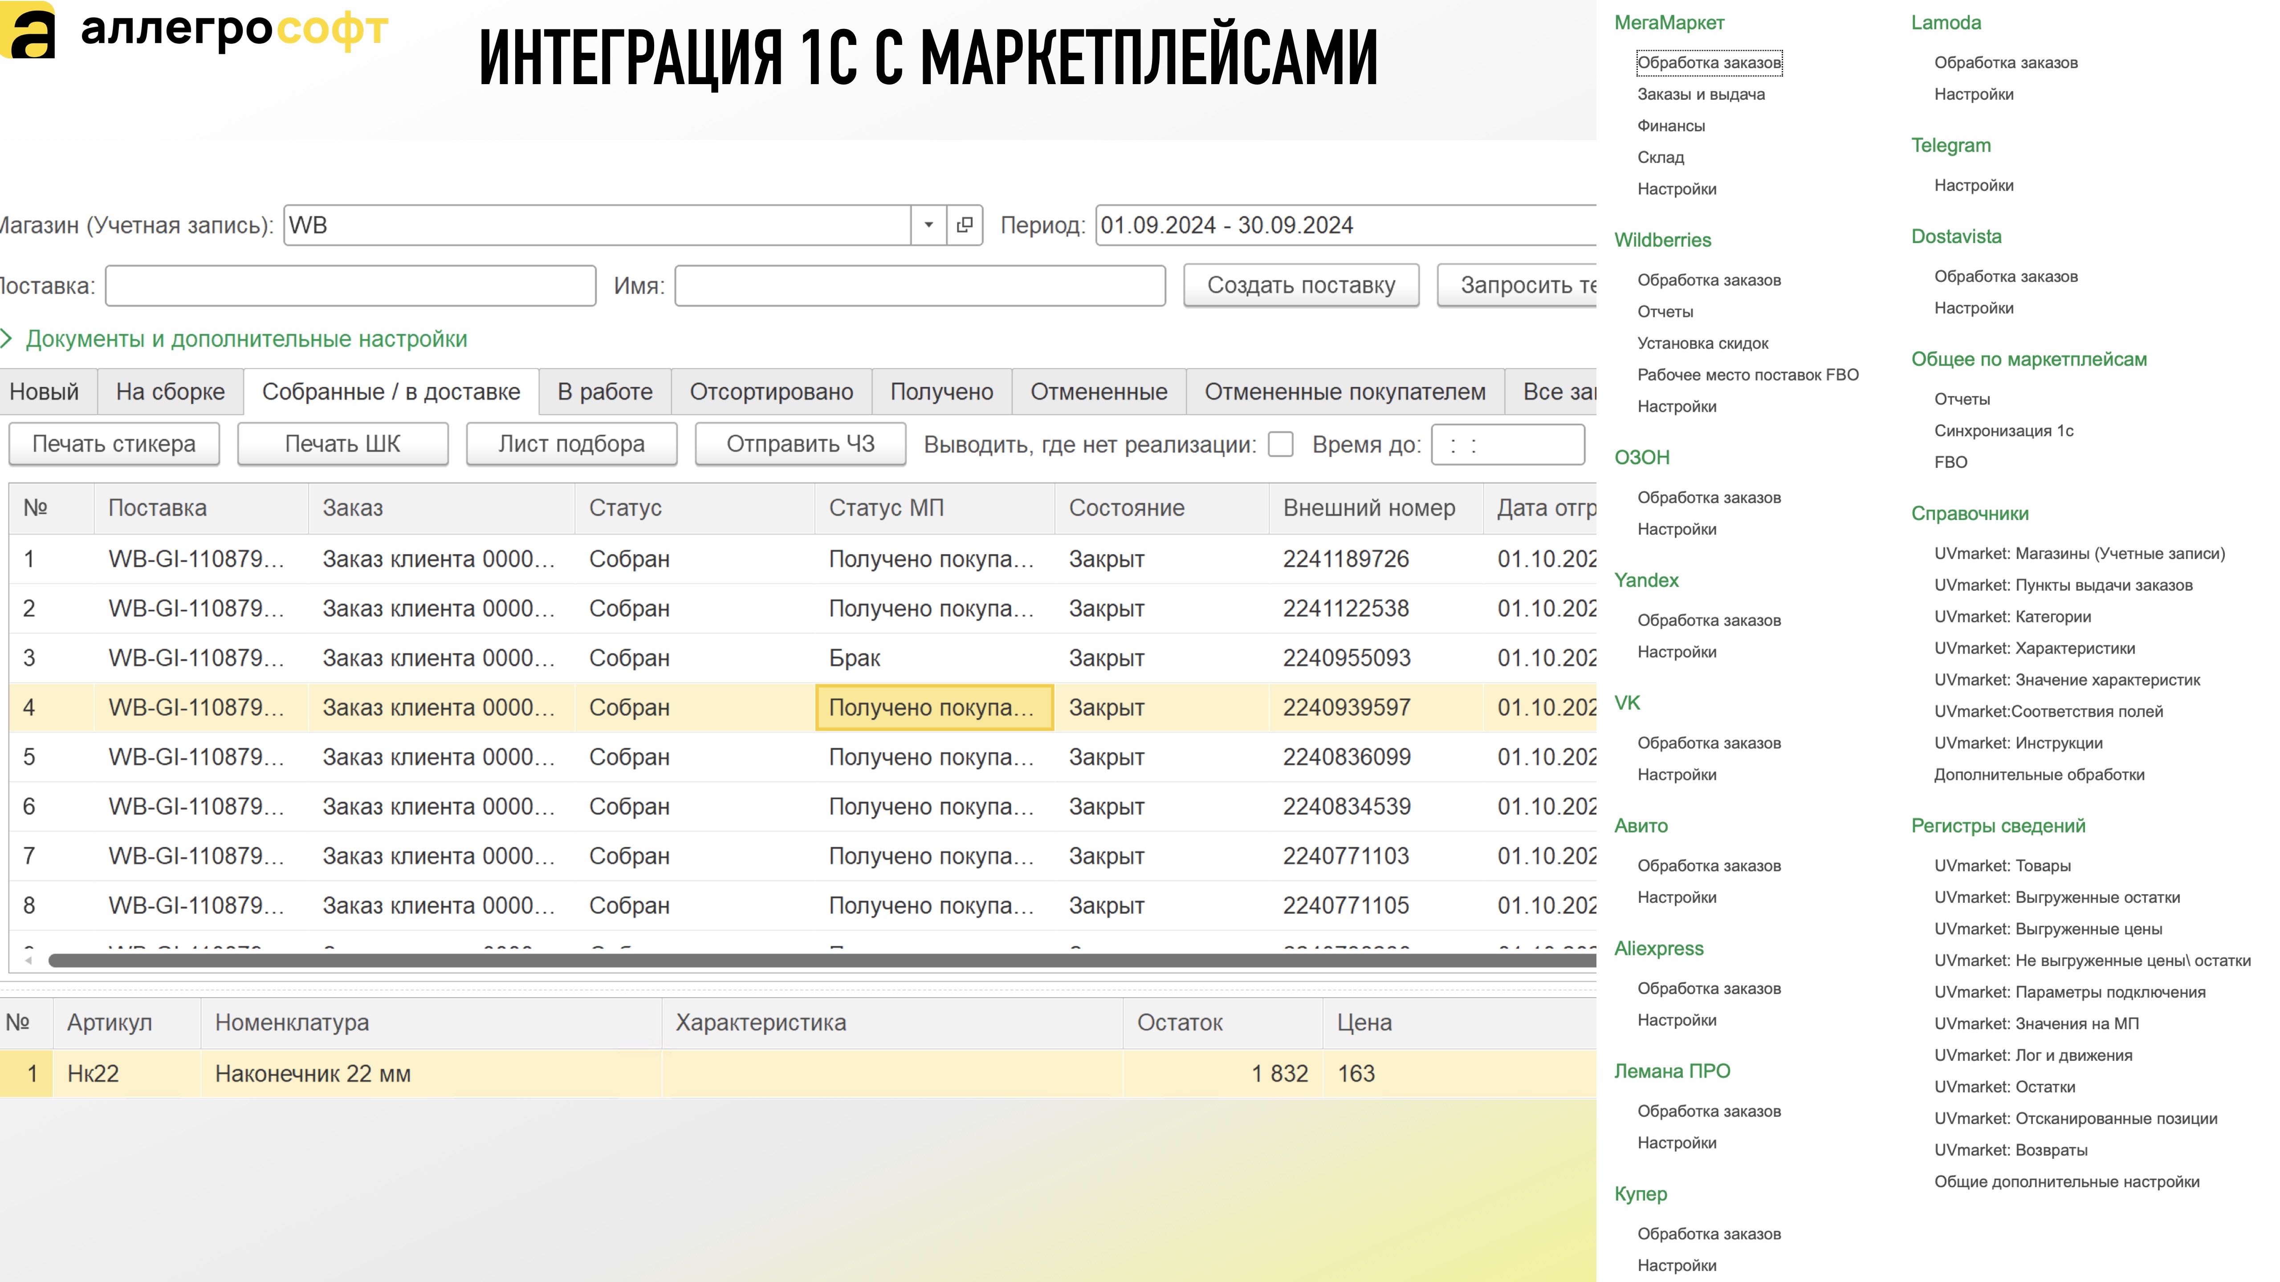Click the Период date range field

point(1345,225)
